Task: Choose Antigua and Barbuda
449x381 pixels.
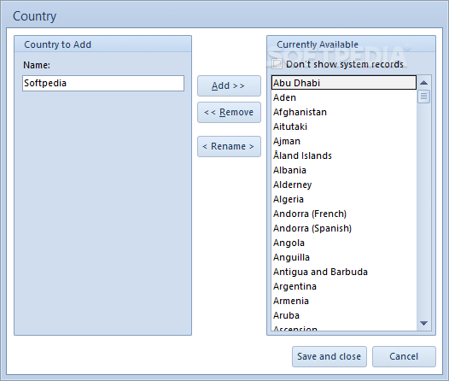Action: point(344,272)
